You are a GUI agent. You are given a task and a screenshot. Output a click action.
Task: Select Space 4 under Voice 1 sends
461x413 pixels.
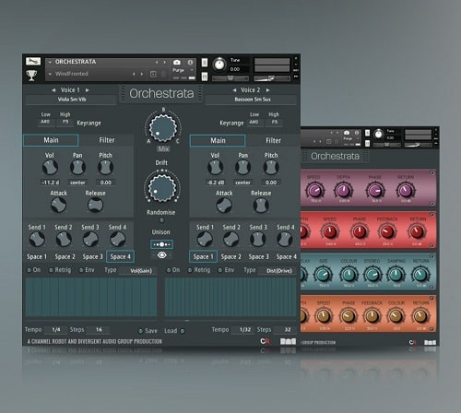(x=120, y=256)
